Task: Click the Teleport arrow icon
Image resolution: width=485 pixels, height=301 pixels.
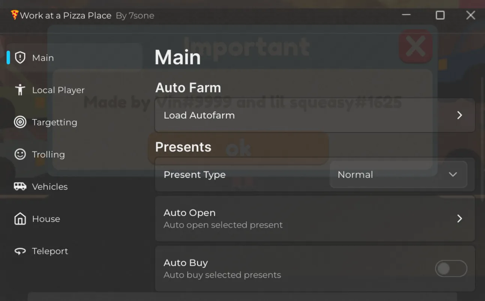Action: coord(20,251)
